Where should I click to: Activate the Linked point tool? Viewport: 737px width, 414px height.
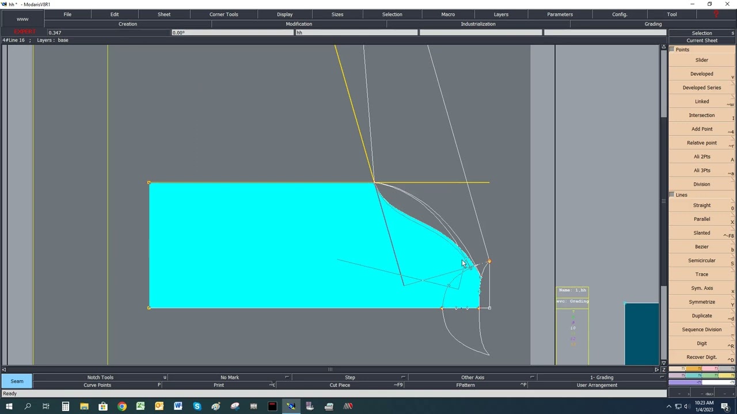[x=701, y=101]
